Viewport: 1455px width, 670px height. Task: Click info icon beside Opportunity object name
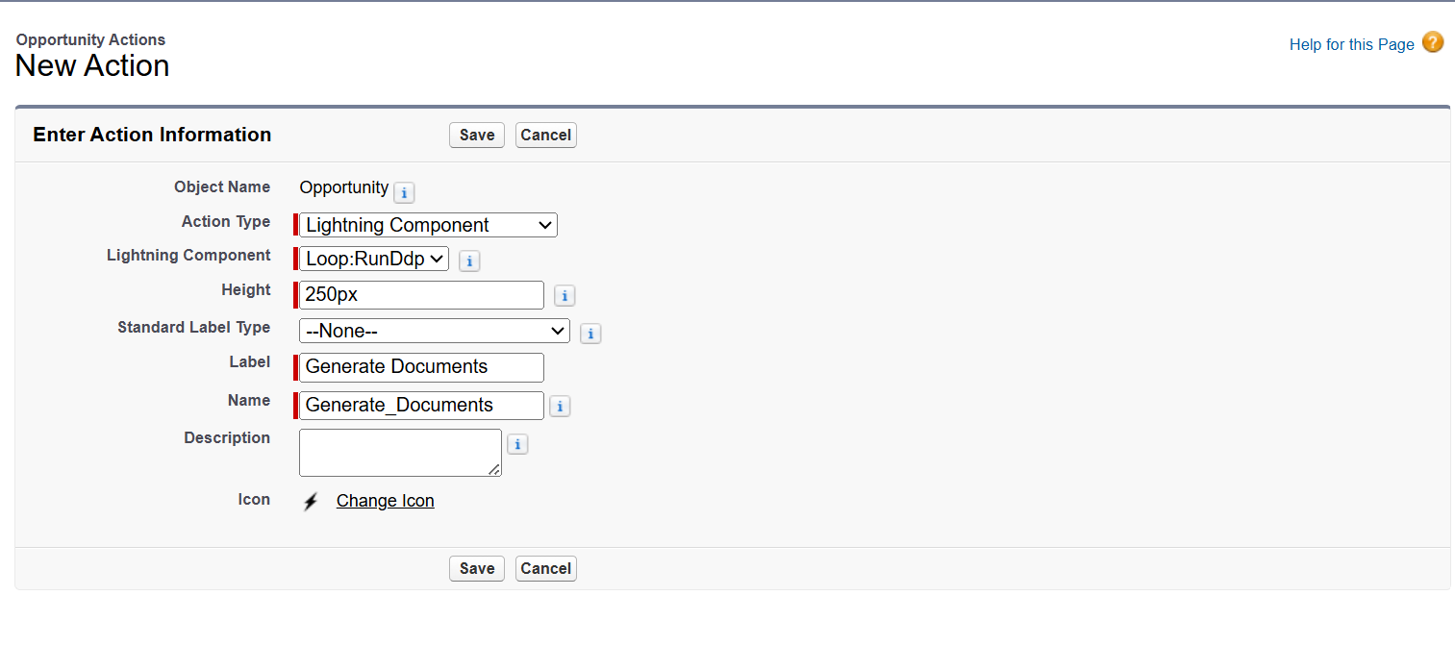[x=404, y=192]
